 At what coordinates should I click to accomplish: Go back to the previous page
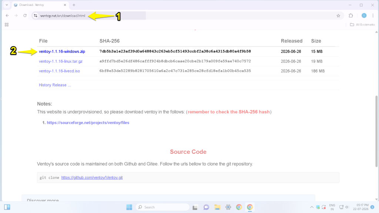click(7, 16)
